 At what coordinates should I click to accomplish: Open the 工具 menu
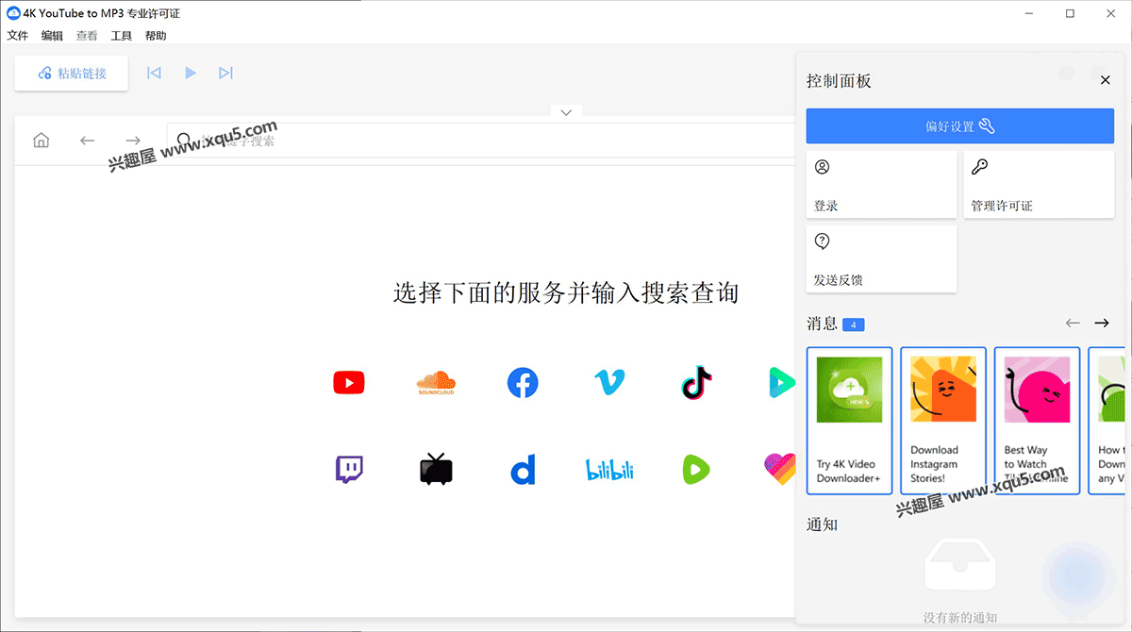pyautogui.click(x=122, y=36)
